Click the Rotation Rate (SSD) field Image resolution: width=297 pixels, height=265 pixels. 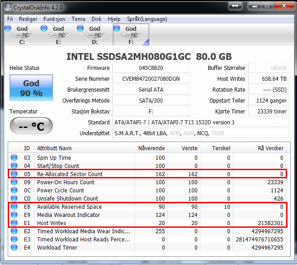[268, 89]
